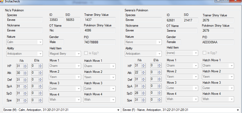Click Serena's PID field AEDD09AA

tap(218, 42)
